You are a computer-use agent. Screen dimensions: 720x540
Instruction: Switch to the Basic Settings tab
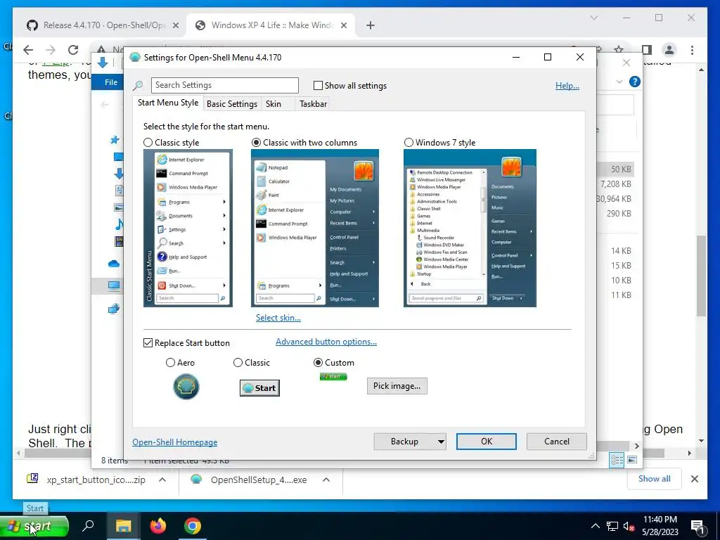[232, 104]
